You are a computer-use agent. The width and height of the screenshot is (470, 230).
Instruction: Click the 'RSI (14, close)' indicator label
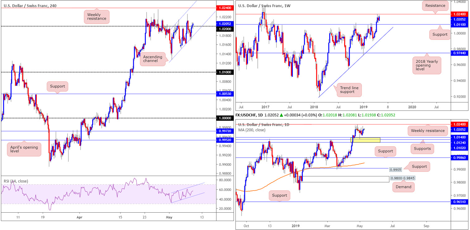16,181
